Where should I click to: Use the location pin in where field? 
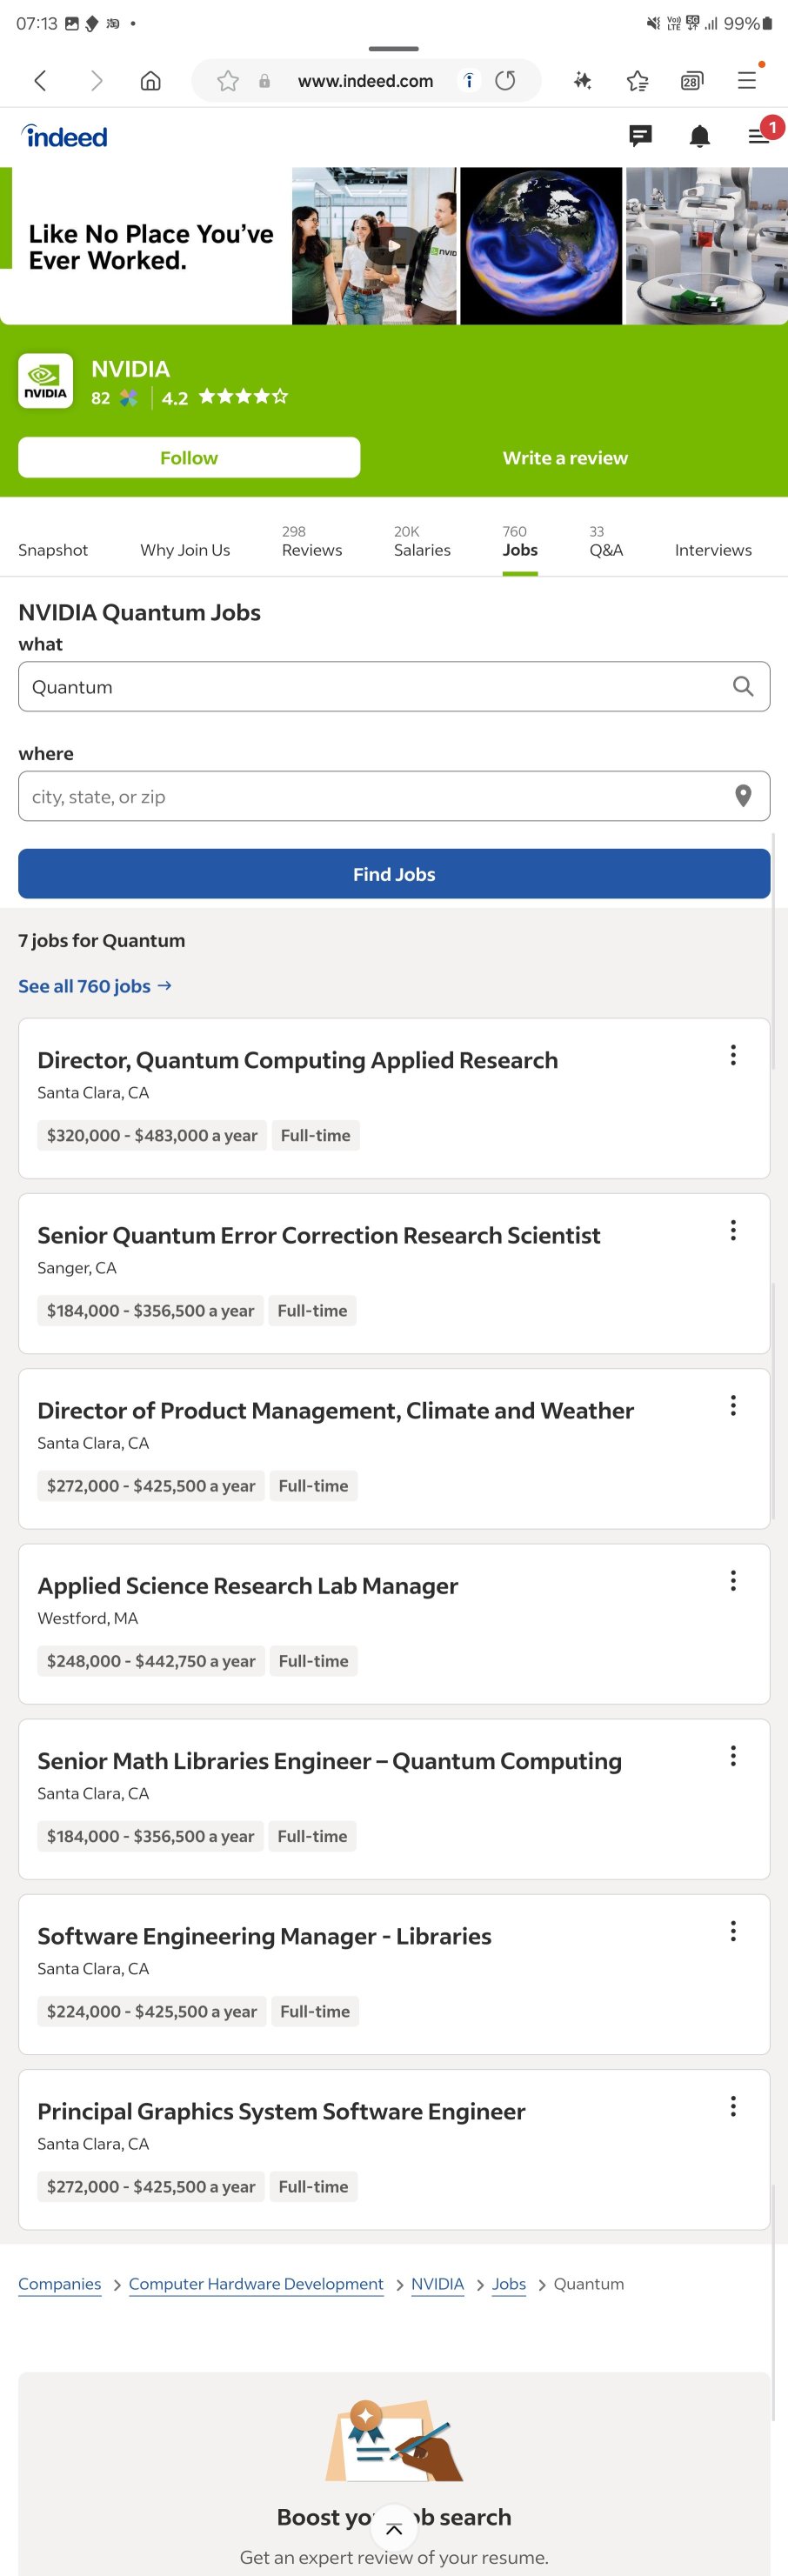(x=743, y=796)
